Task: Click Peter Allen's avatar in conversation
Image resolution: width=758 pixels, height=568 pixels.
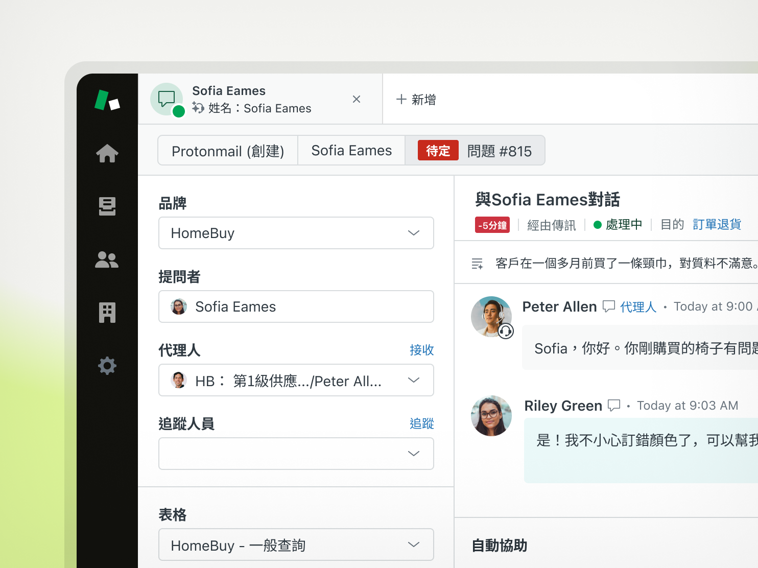Action: (491, 317)
